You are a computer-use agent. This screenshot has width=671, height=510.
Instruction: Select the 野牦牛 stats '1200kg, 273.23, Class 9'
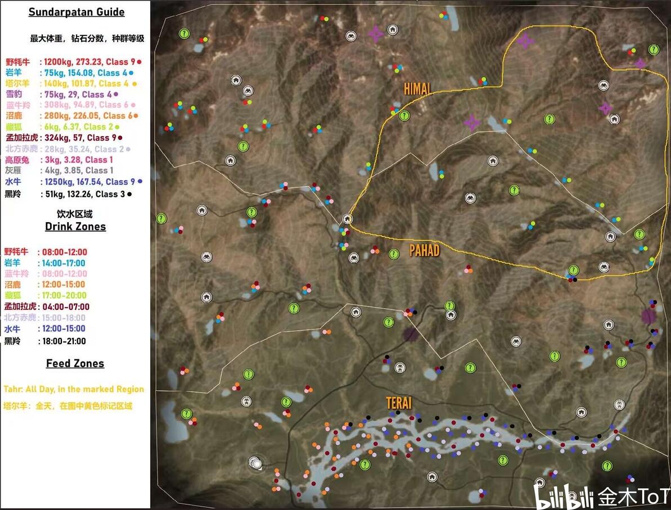90,62
